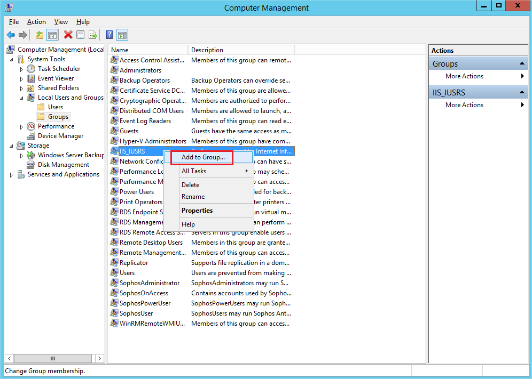Collapse the Local Users and Groups node

tap(21, 98)
